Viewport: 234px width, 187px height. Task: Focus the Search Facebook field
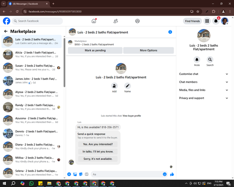(x=37, y=21)
